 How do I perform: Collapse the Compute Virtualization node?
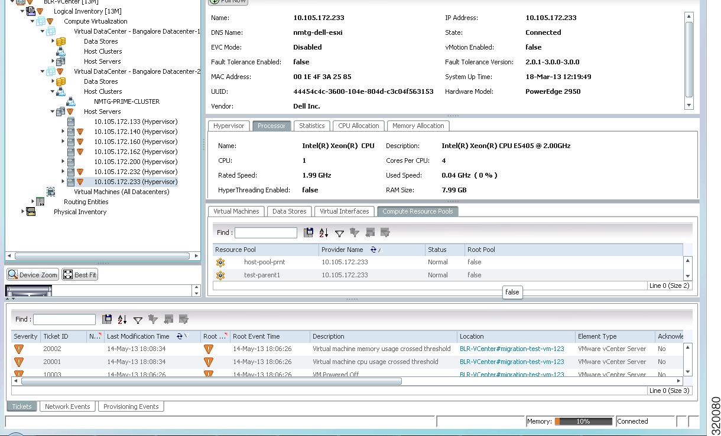click(x=33, y=21)
